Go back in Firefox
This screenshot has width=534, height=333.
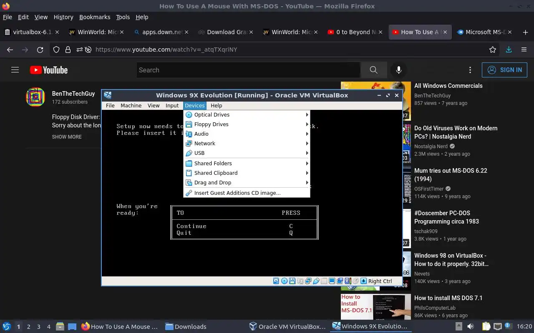10,50
